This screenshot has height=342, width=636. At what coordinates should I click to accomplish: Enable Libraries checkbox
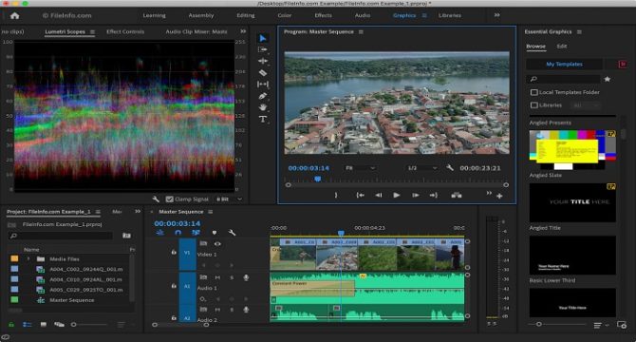click(x=534, y=105)
